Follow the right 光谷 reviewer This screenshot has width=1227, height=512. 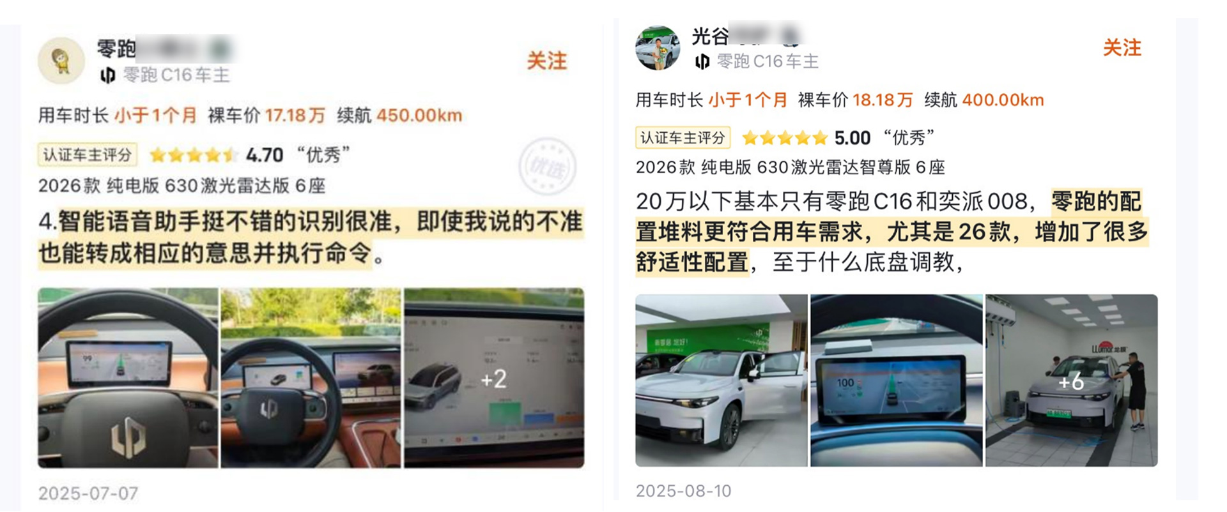pos(1122,48)
